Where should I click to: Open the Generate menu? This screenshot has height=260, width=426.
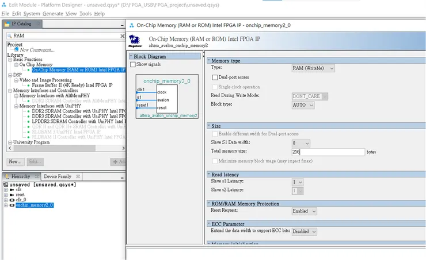pos(53,13)
